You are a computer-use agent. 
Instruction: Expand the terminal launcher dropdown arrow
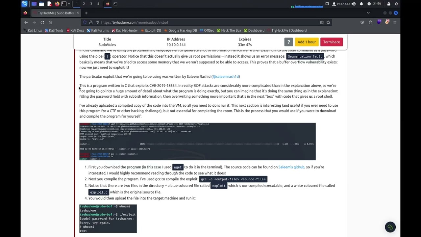[69, 4]
